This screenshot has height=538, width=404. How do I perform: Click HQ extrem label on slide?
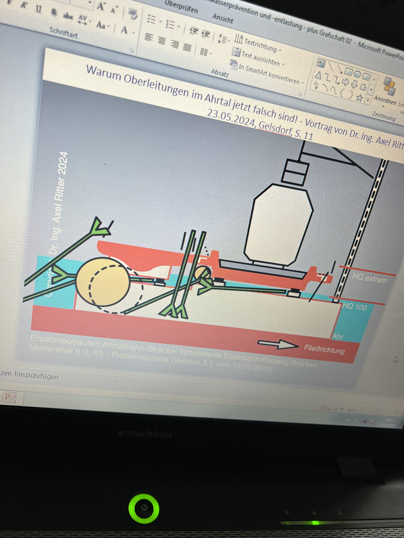(370, 278)
